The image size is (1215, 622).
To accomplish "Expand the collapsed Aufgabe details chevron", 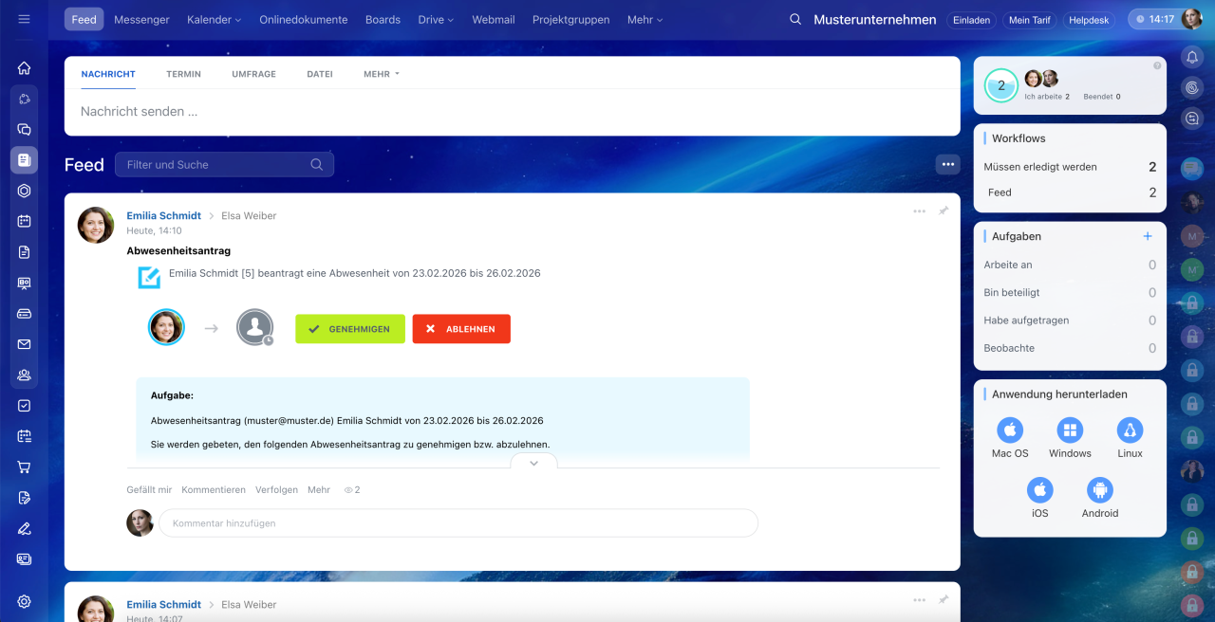I will click(533, 463).
